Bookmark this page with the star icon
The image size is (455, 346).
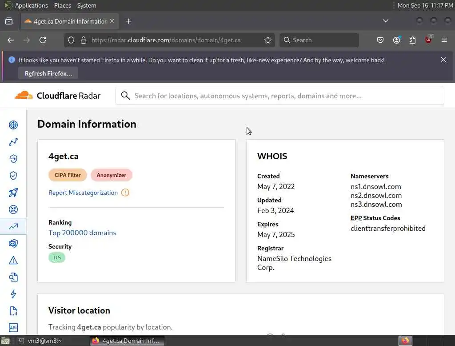click(x=268, y=40)
